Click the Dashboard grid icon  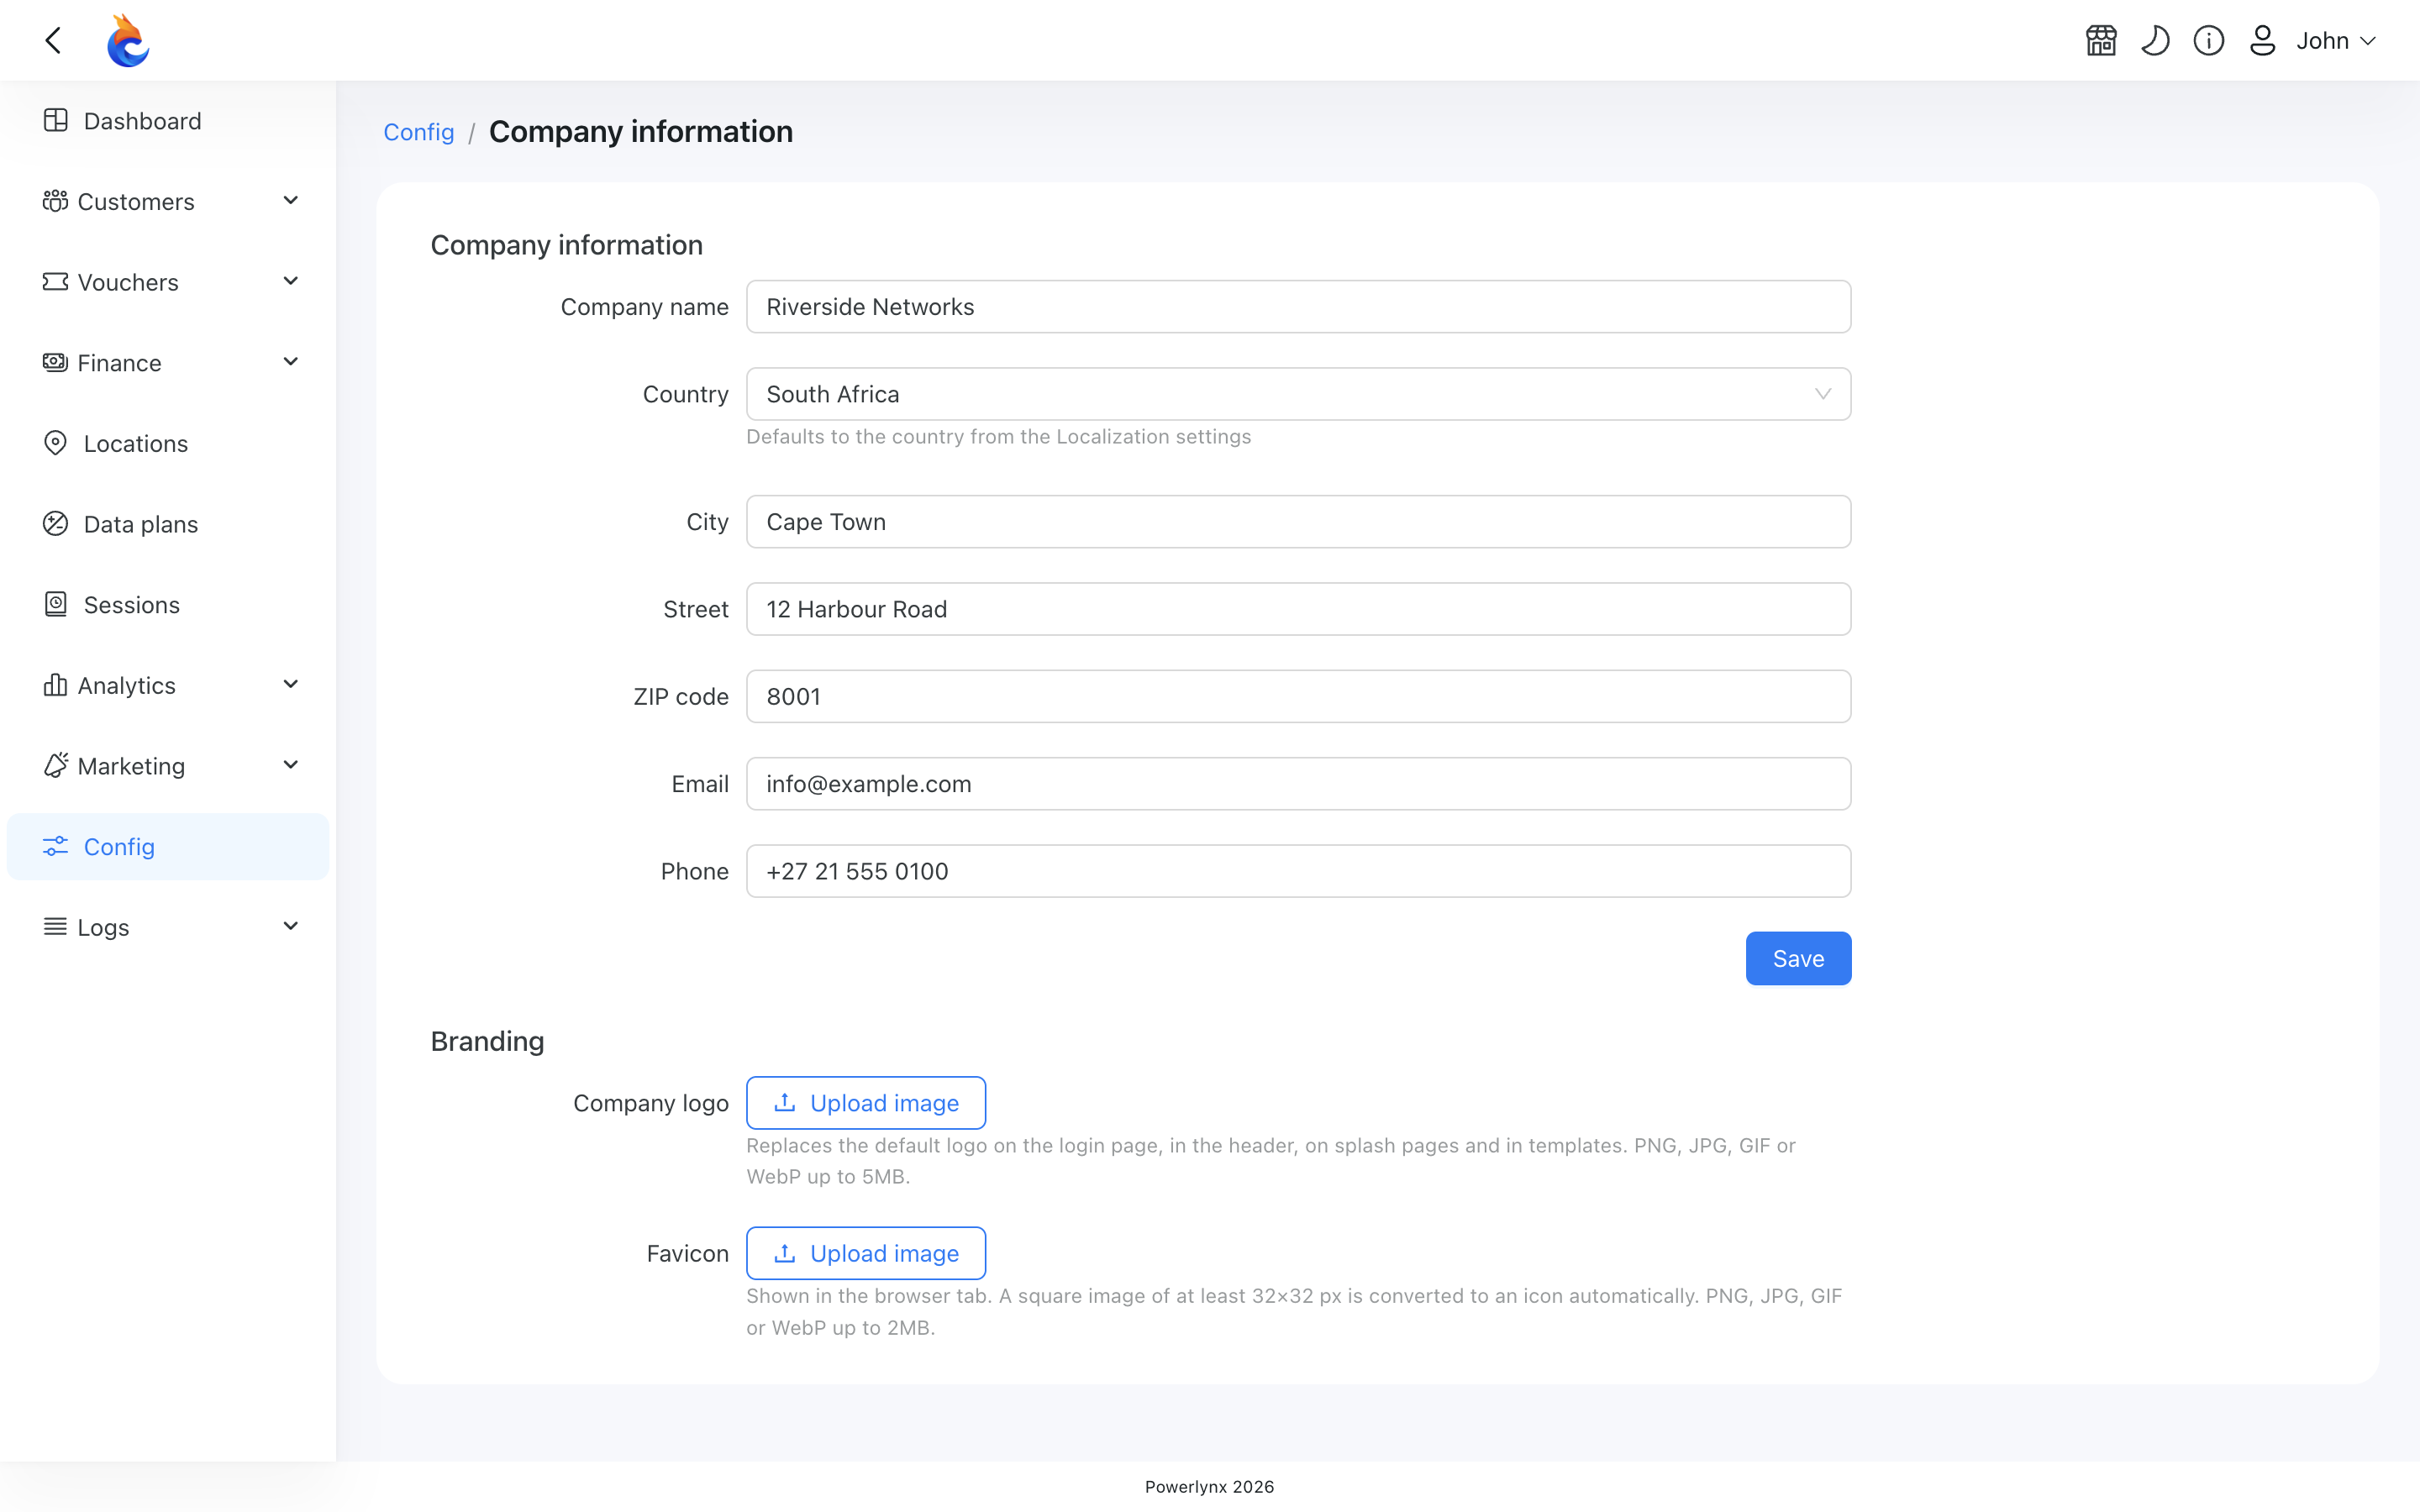point(56,120)
